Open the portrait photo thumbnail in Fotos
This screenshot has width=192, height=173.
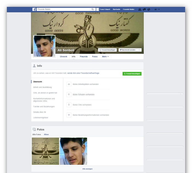(x=74, y=151)
